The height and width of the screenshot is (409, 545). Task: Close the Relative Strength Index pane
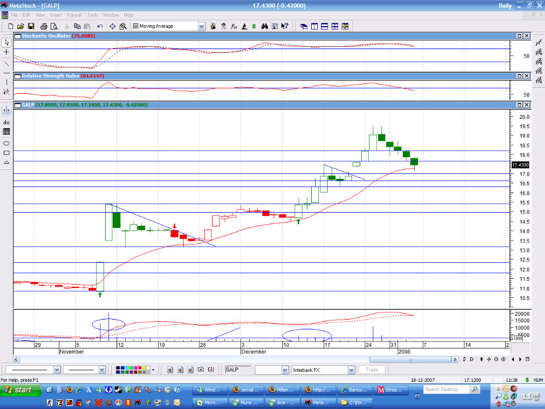point(526,76)
